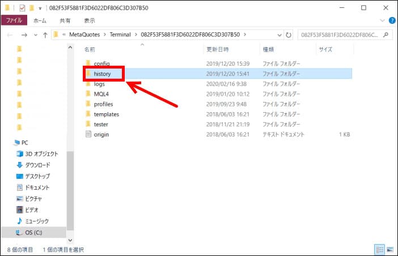Open the quick access toolbar customize dropdown
Image resolution: width=398 pixels, height=256 pixels.
coord(40,8)
